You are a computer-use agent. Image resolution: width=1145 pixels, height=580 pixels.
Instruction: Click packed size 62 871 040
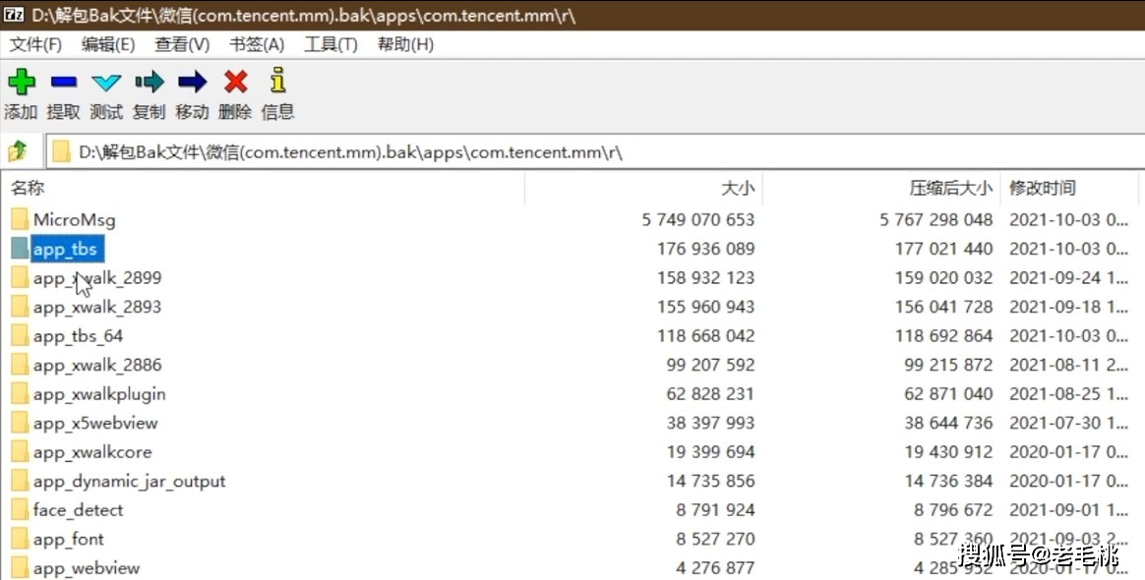tap(948, 394)
